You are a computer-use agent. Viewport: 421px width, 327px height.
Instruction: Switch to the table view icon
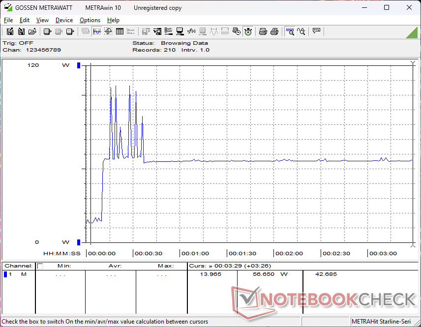[x=120, y=31]
